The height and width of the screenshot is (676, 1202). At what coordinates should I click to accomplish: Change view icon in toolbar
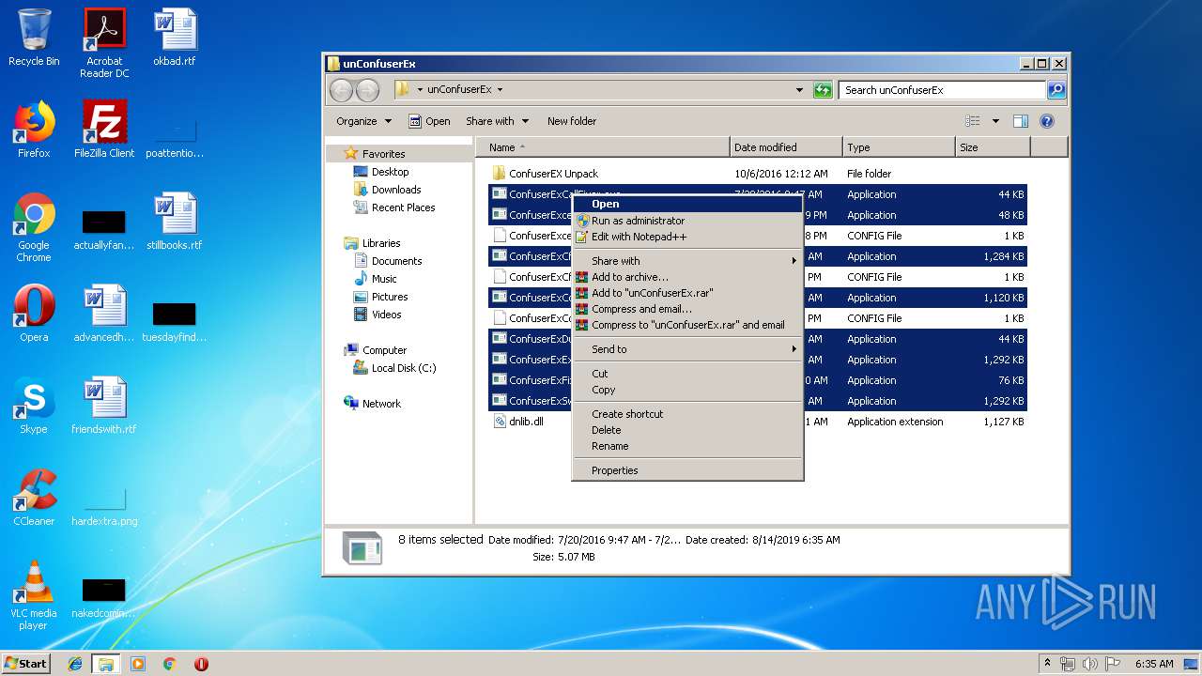click(x=973, y=121)
